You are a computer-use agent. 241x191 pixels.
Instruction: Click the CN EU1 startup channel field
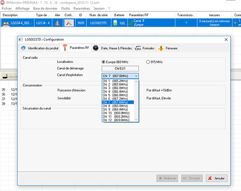pyautogui.click(x=120, y=68)
